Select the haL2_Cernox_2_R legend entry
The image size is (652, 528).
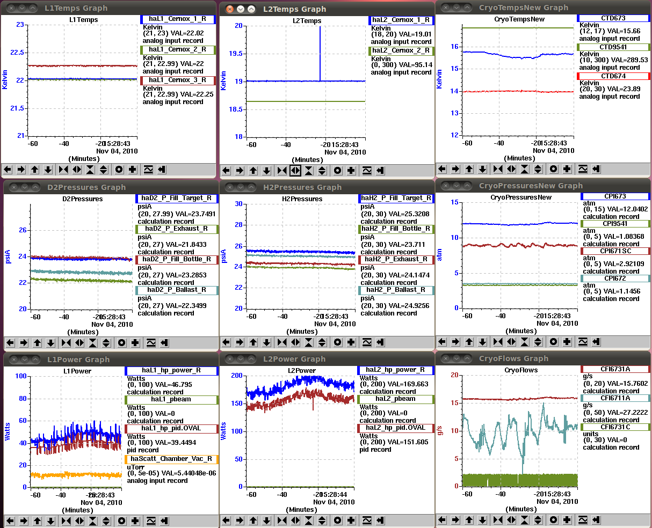[x=401, y=51]
